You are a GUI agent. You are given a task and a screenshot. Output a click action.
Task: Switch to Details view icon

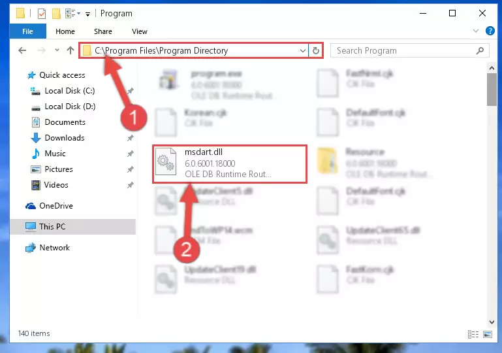[x=473, y=335]
